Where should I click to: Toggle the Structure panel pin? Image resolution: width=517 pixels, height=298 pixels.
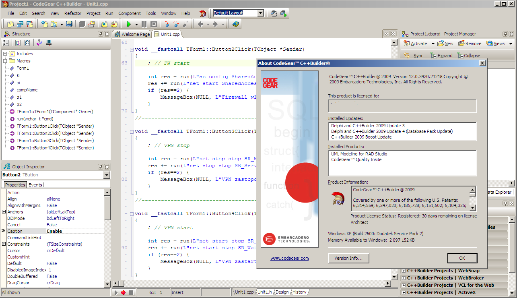coord(101,34)
